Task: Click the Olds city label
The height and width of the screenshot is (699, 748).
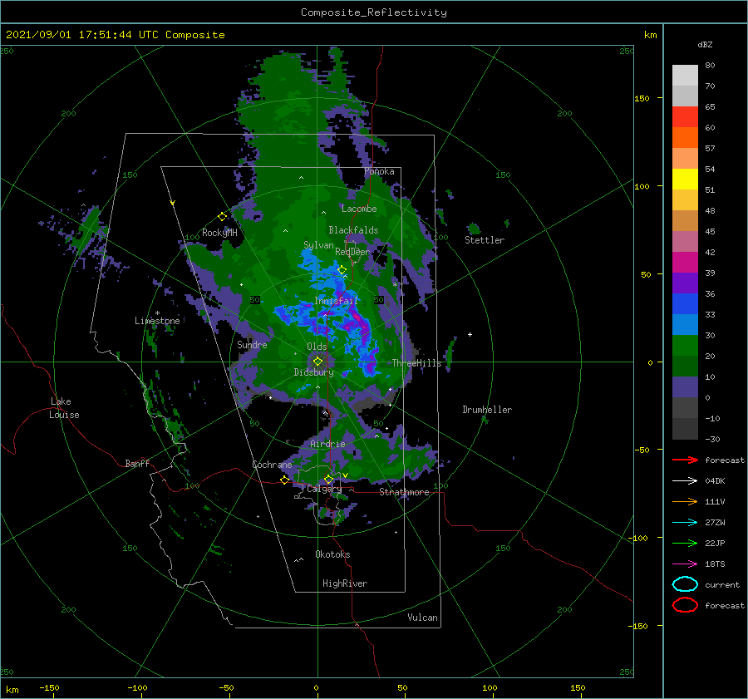Action: 317,347
